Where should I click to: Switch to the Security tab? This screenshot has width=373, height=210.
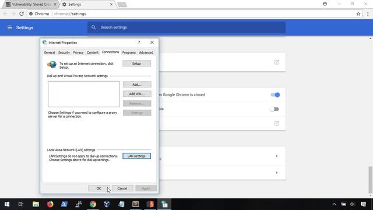pyautogui.click(x=64, y=52)
